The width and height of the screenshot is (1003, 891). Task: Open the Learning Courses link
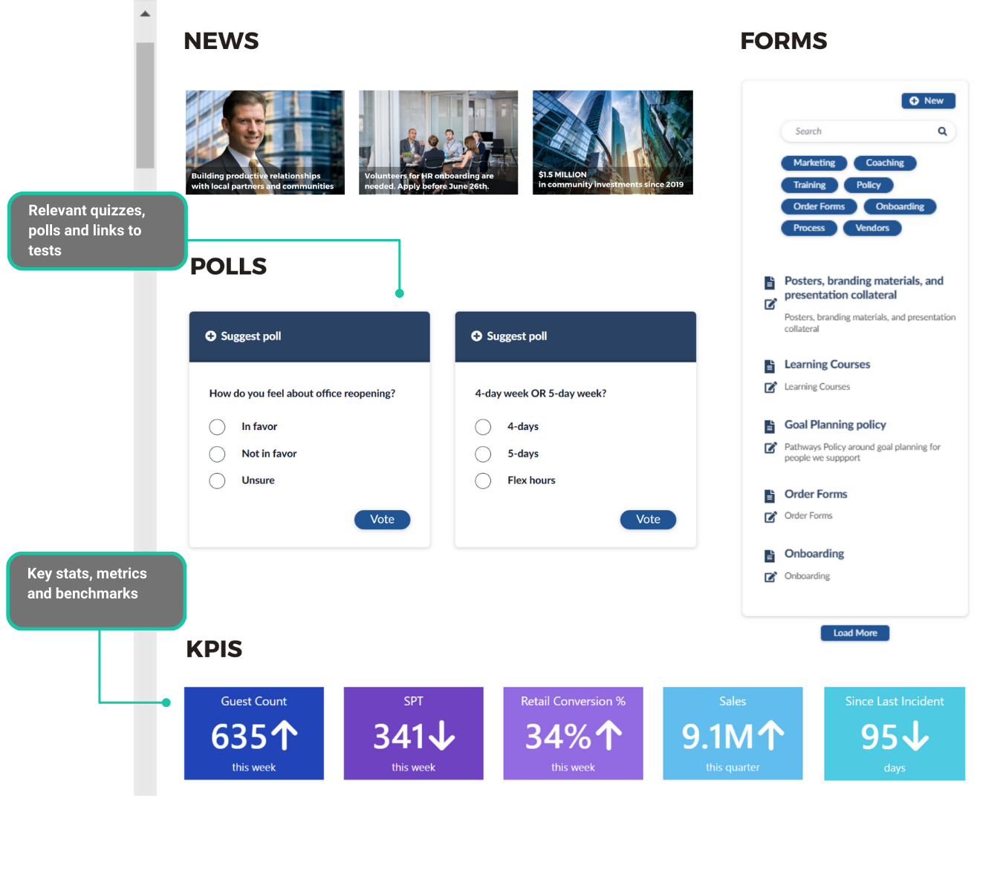[827, 365]
